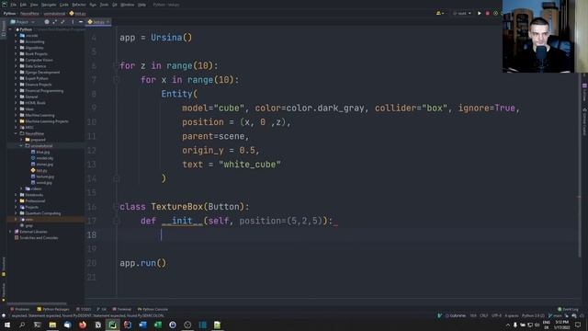Click the taskbar clock
This screenshot has width=588, height=331.
(x=561, y=325)
